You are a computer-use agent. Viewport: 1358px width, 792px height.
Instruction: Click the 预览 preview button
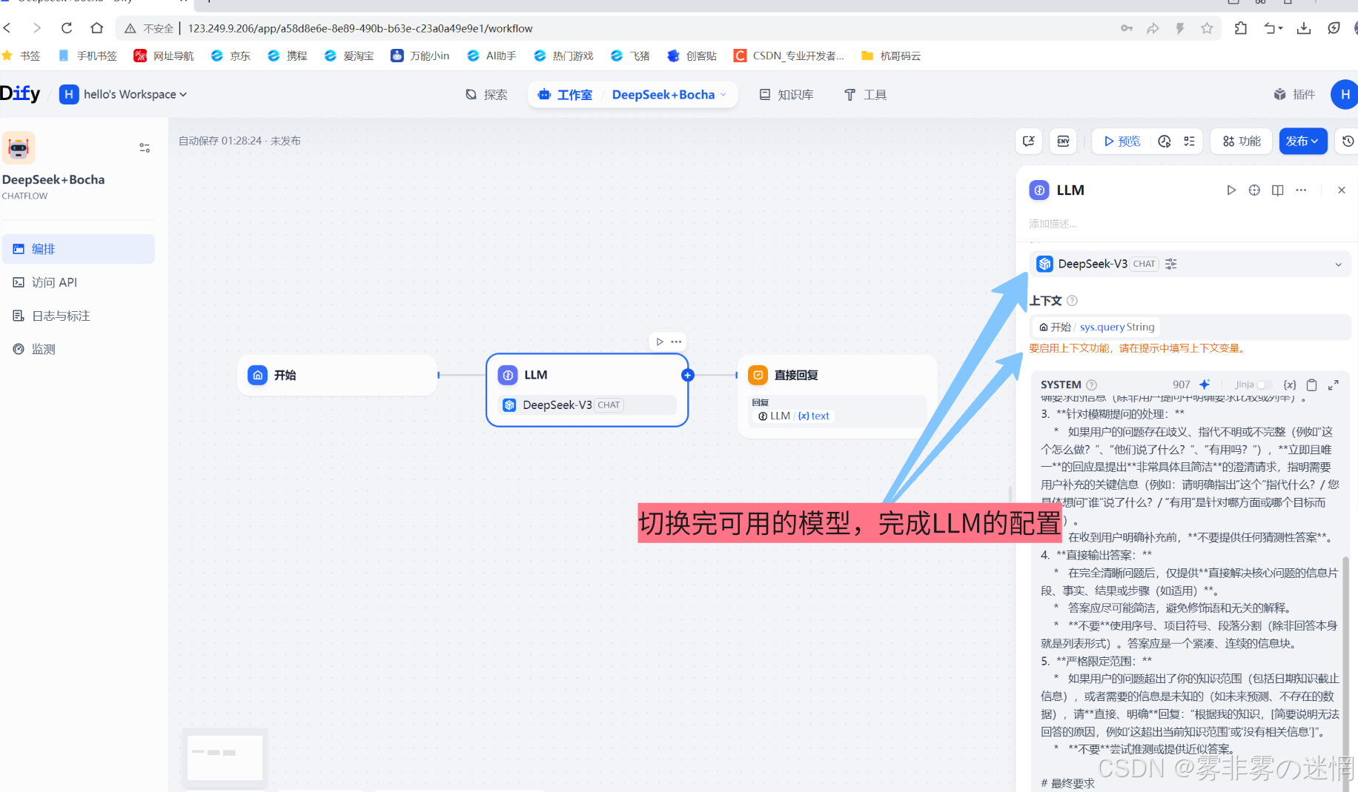pos(1122,141)
